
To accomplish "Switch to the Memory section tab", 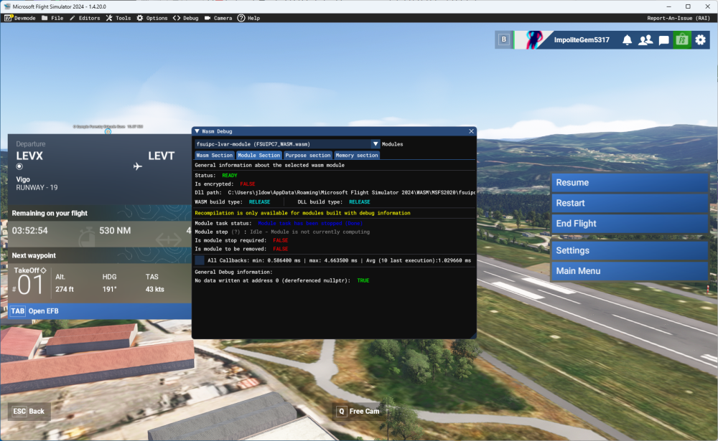I will [x=356, y=155].
